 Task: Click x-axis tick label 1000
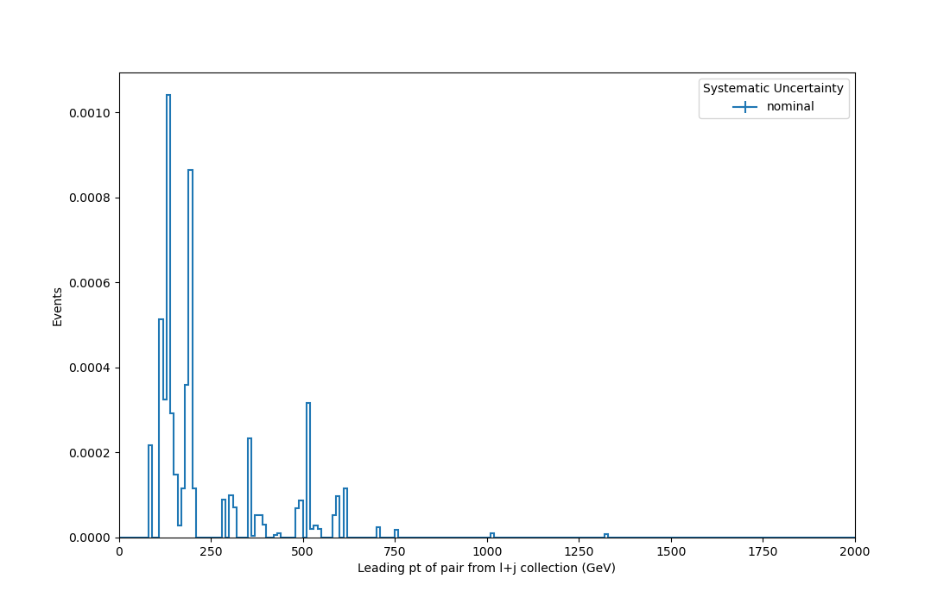click(x=487, y=551)
